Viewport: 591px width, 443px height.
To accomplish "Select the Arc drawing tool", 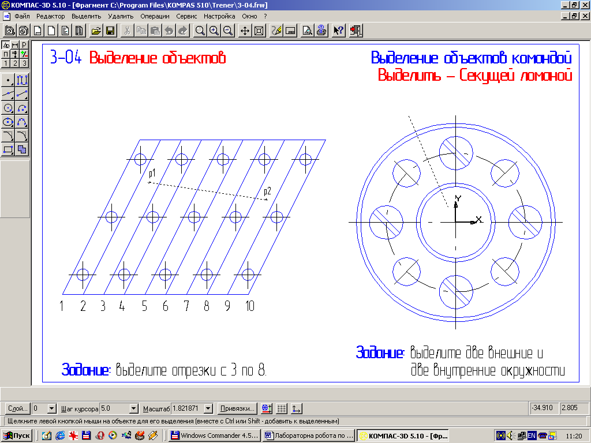I will tap(22, 108).
